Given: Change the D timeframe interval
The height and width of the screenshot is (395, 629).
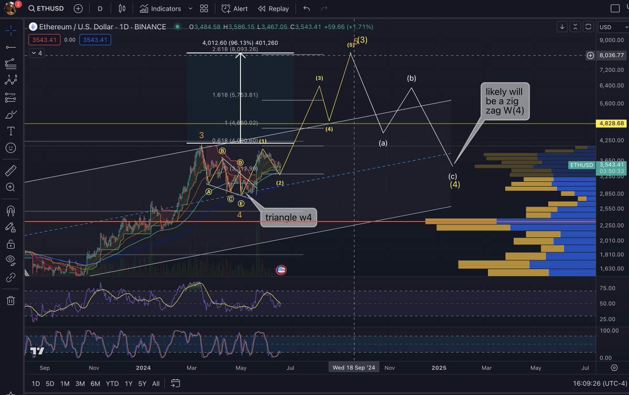Looking at the screenshot, I should tap(100, 8).
